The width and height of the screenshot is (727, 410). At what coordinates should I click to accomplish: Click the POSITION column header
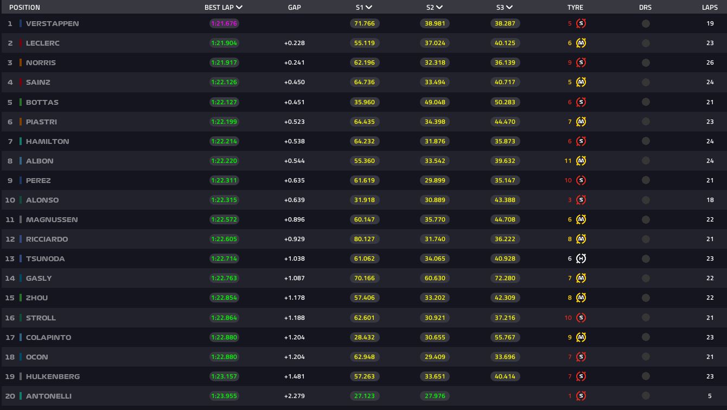[25, 7]
